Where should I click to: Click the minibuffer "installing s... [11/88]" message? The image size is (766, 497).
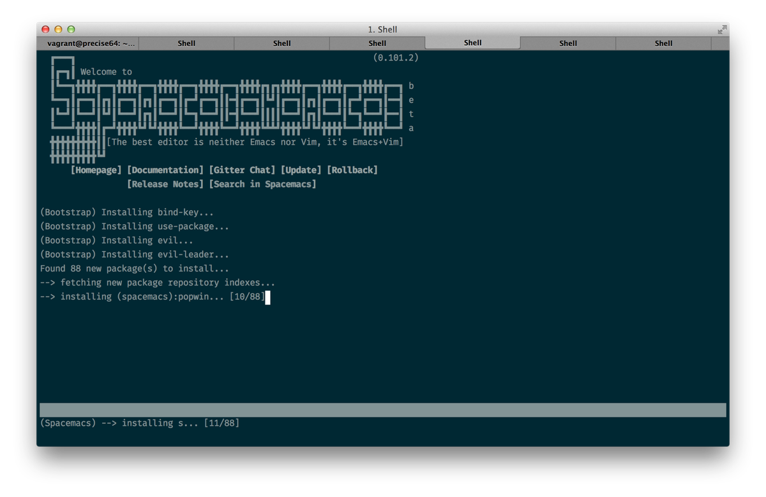click(140, 423)
